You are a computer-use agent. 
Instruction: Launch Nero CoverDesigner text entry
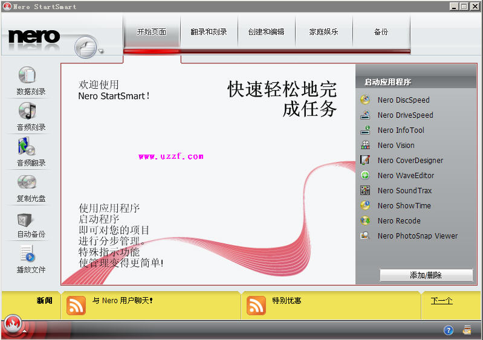pyautogui.click(x=410, y=160)
